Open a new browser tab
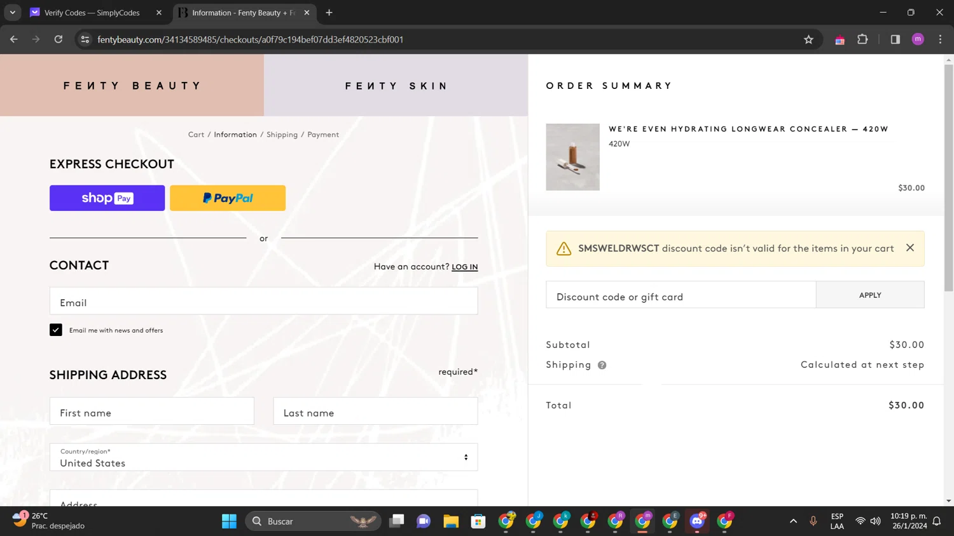Viewport: 954px width, 536px height. [329, 13]
